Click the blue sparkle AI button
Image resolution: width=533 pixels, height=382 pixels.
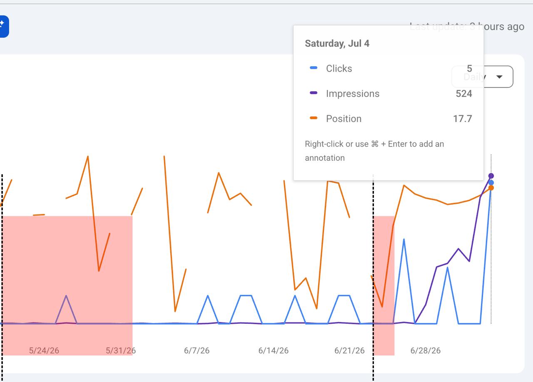[x=3, y=26]
